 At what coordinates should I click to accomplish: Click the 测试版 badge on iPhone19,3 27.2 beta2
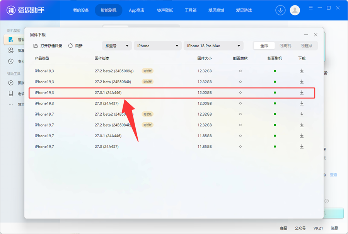click(148, 71)
